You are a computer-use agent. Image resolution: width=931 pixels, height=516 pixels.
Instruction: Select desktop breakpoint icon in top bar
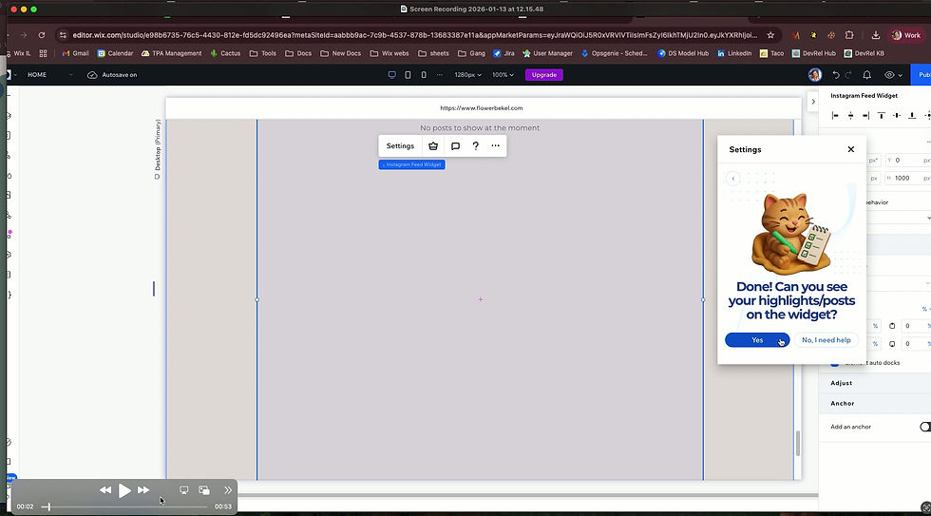[x=391, y=75]
